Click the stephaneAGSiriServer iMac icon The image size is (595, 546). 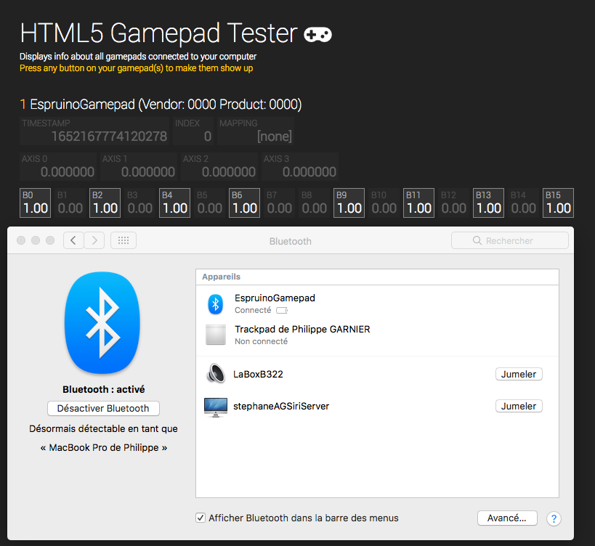tap(216, 407)
